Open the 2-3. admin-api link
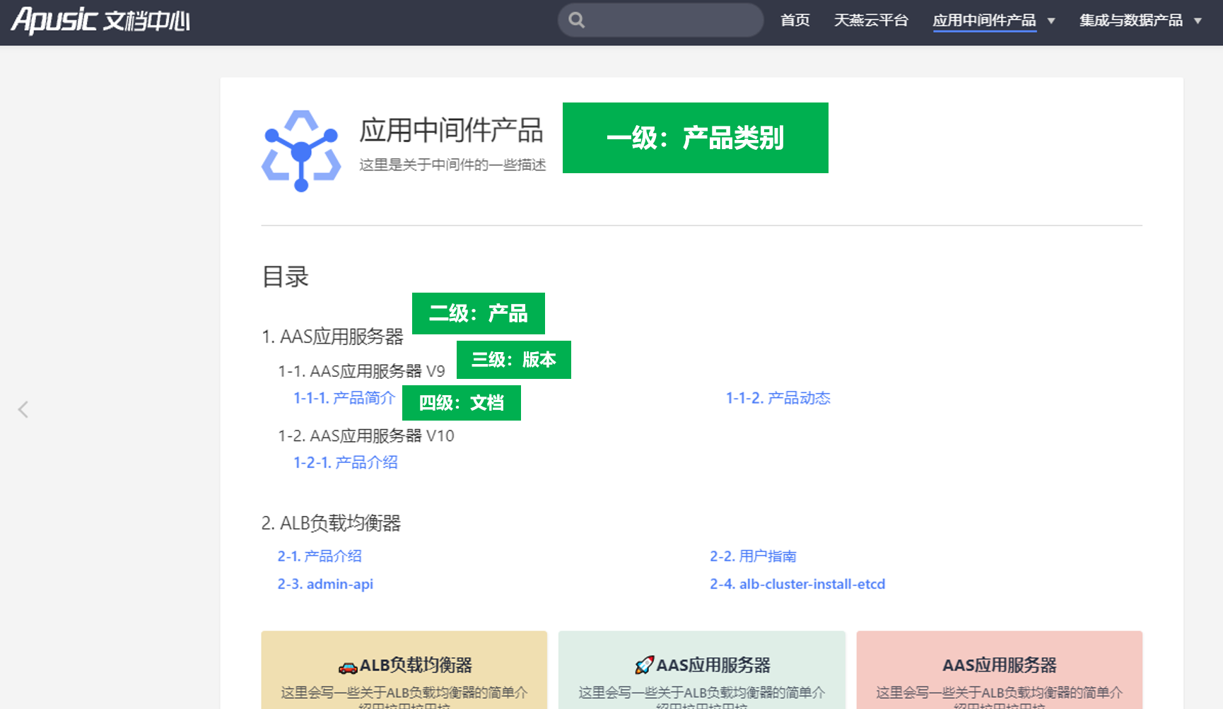 pyautogui.click(x=325, y=584)
